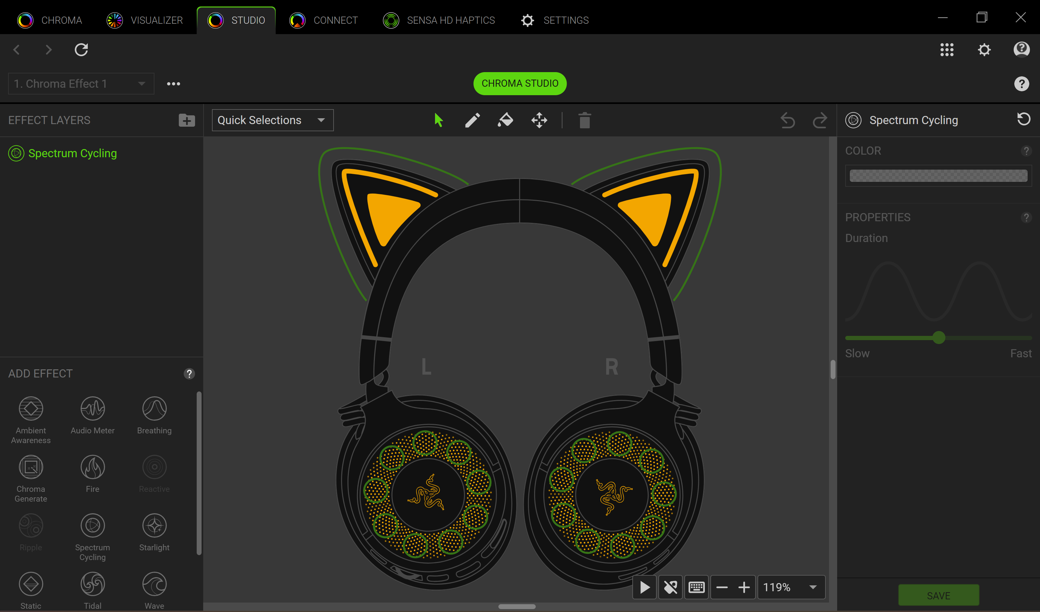
Task: Add the Tidal effect
Action: point(92,591)
